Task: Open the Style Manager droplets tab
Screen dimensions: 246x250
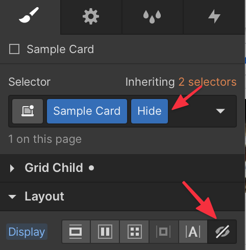Action: click(152, 17)
